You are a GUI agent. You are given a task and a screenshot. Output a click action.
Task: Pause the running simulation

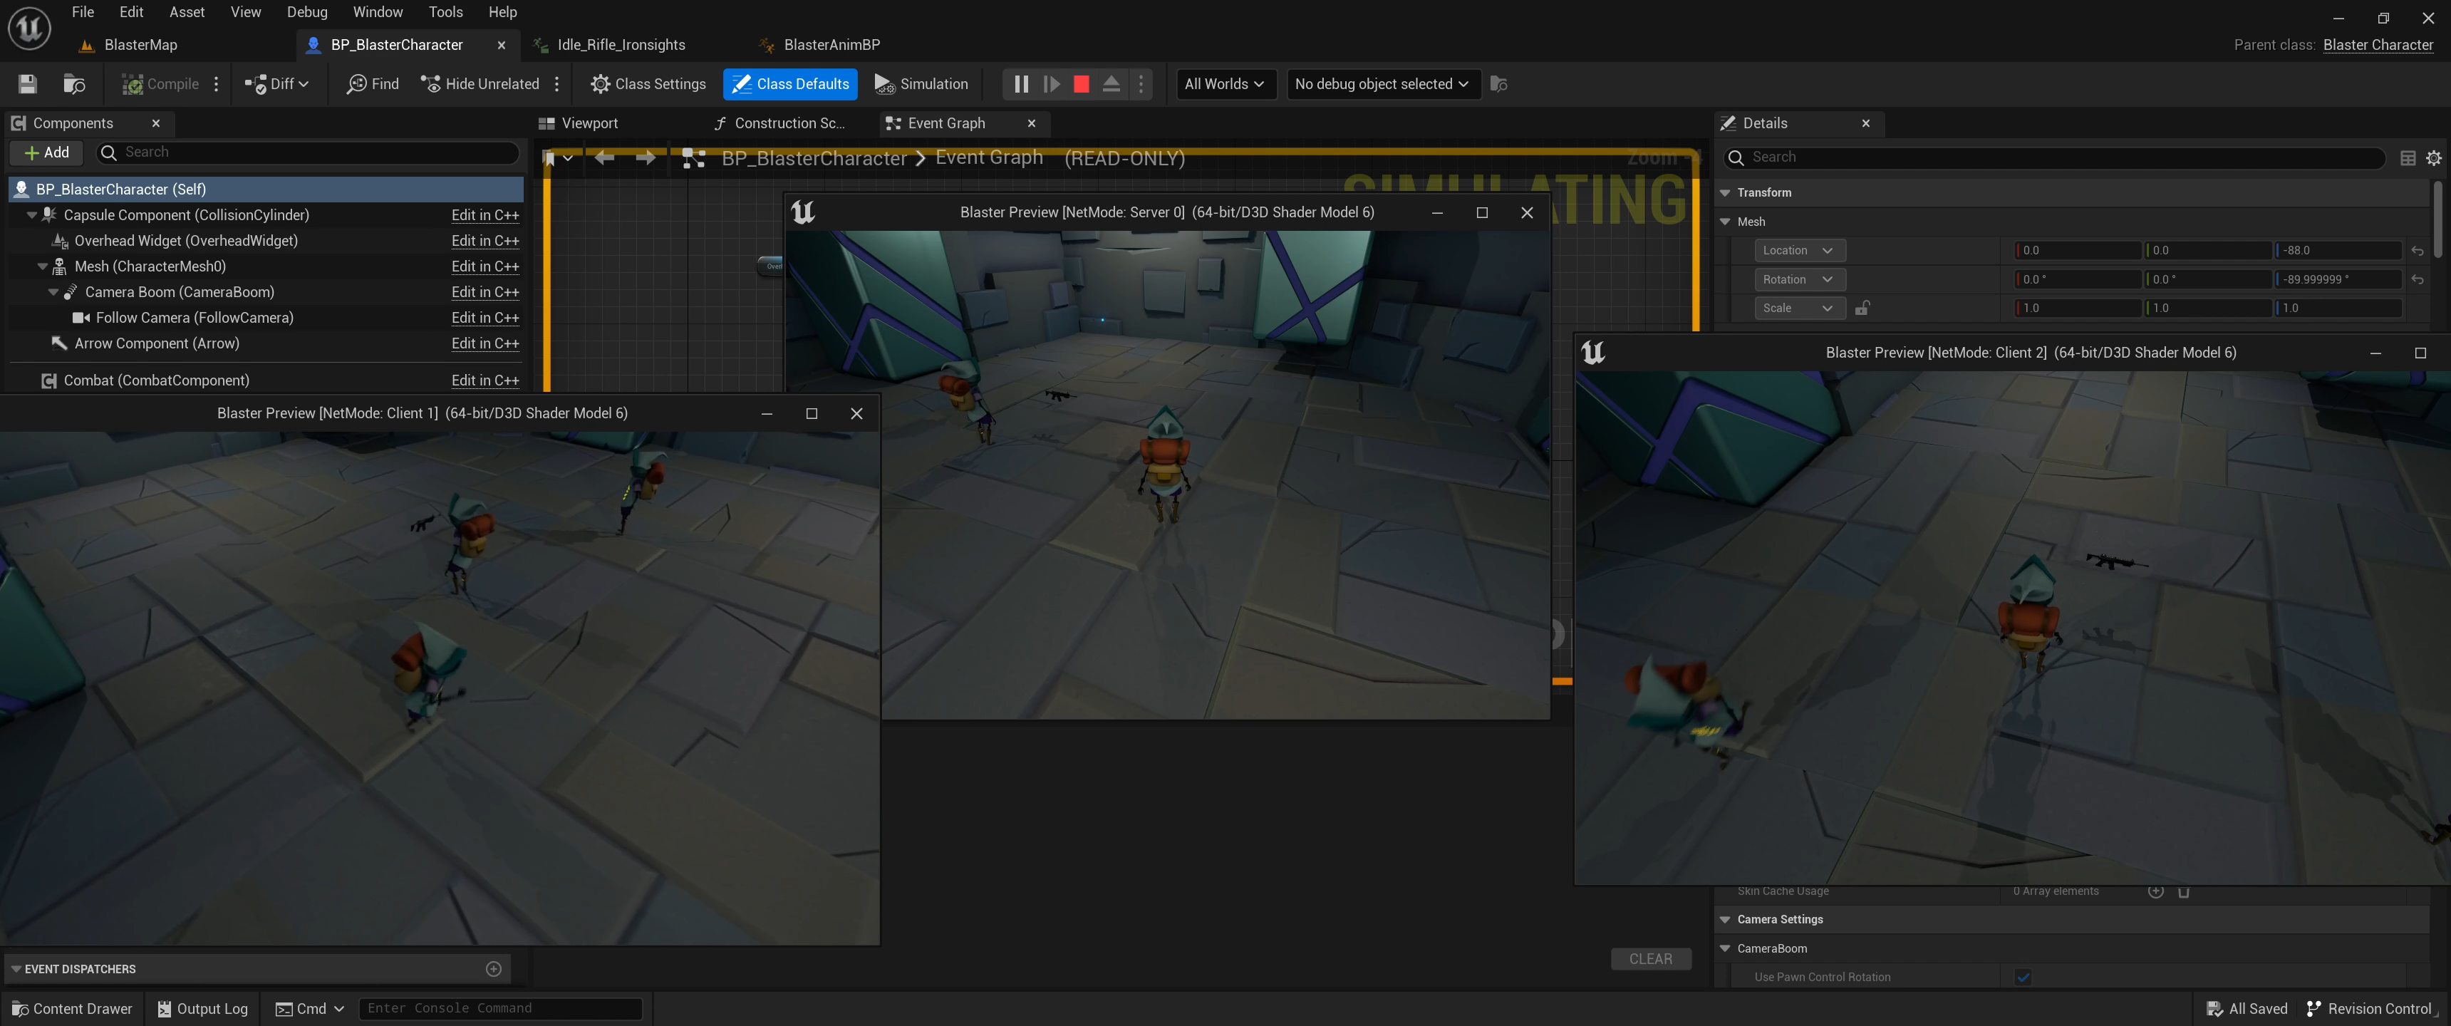tap(1021, 84)
